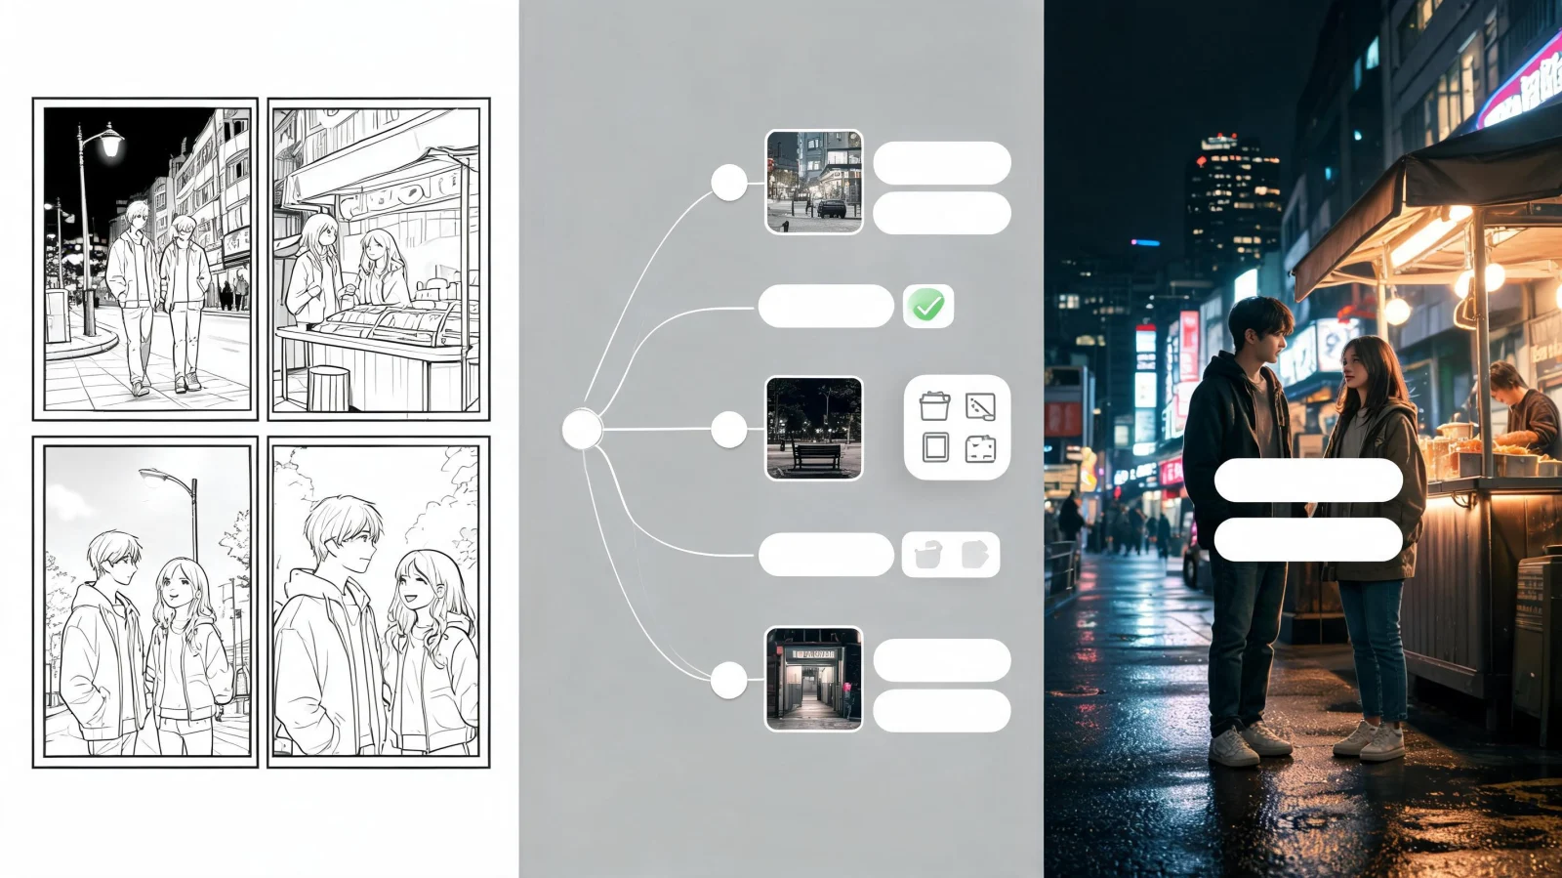Click lower blank pill beside alley thumbnail
This screenshot has width=1562, height=878.
942,711
